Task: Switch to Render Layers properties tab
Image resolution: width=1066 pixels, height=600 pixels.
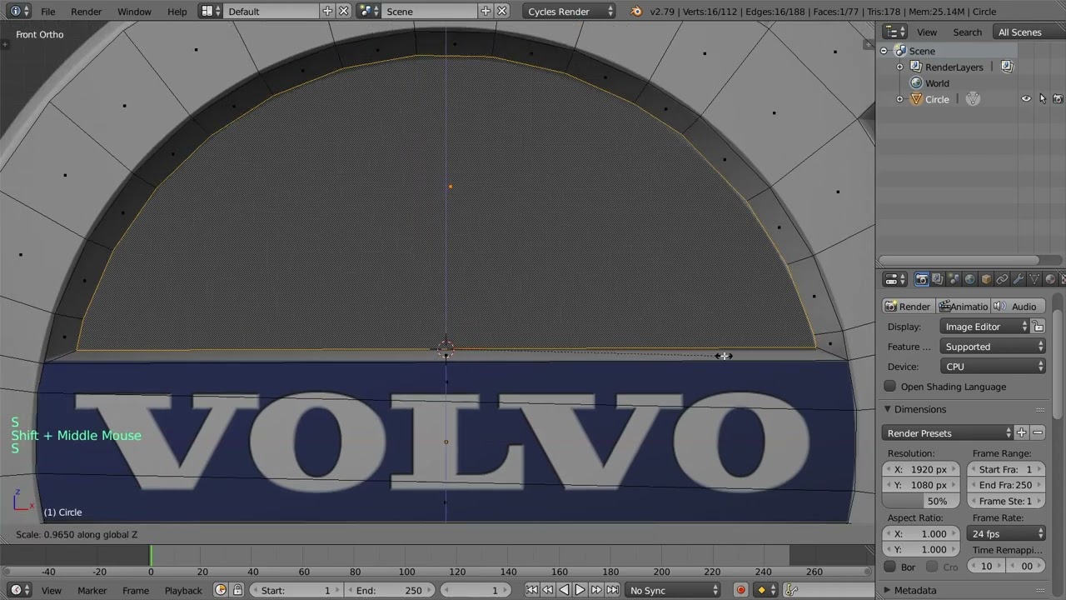Action: [x=938, y=279]
